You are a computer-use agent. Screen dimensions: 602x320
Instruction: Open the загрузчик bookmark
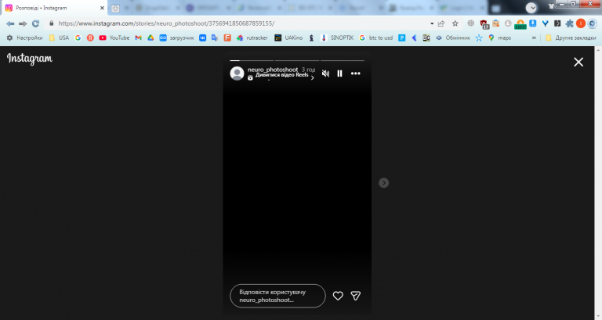click(x=176, y=38)
